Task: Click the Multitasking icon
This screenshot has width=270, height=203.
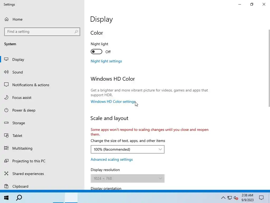Action: click(x=6, y=148)
